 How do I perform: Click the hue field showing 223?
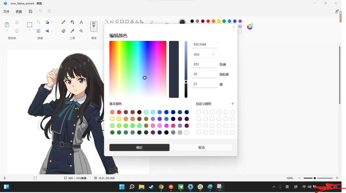(x=204, y=64)
